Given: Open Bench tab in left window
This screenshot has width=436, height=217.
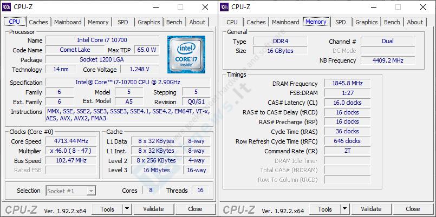Looking at the screenshot, I should 174,22.
